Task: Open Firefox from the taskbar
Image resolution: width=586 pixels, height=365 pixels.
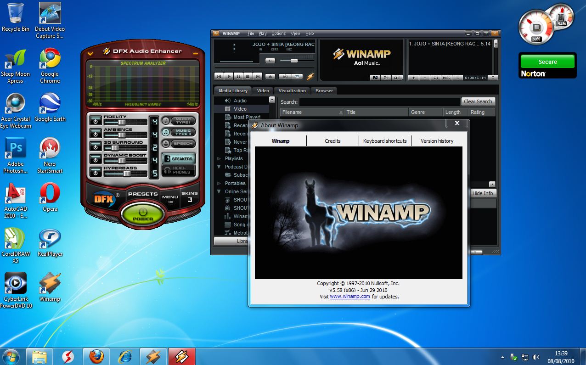Action: pyautogui.click(x=96, y=356)
